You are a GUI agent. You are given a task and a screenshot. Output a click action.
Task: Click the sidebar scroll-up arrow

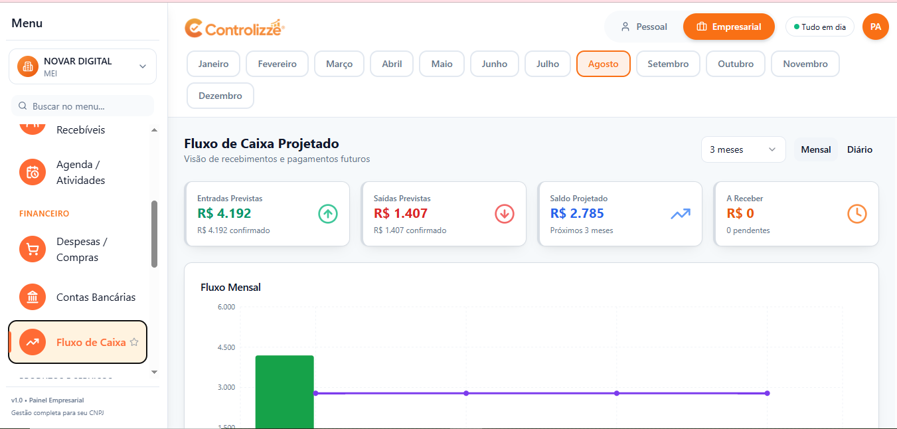tap(155, 130)
